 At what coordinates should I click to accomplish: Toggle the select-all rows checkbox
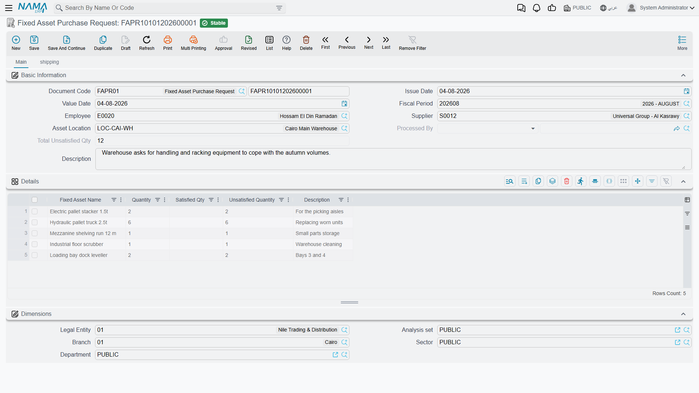35,200
